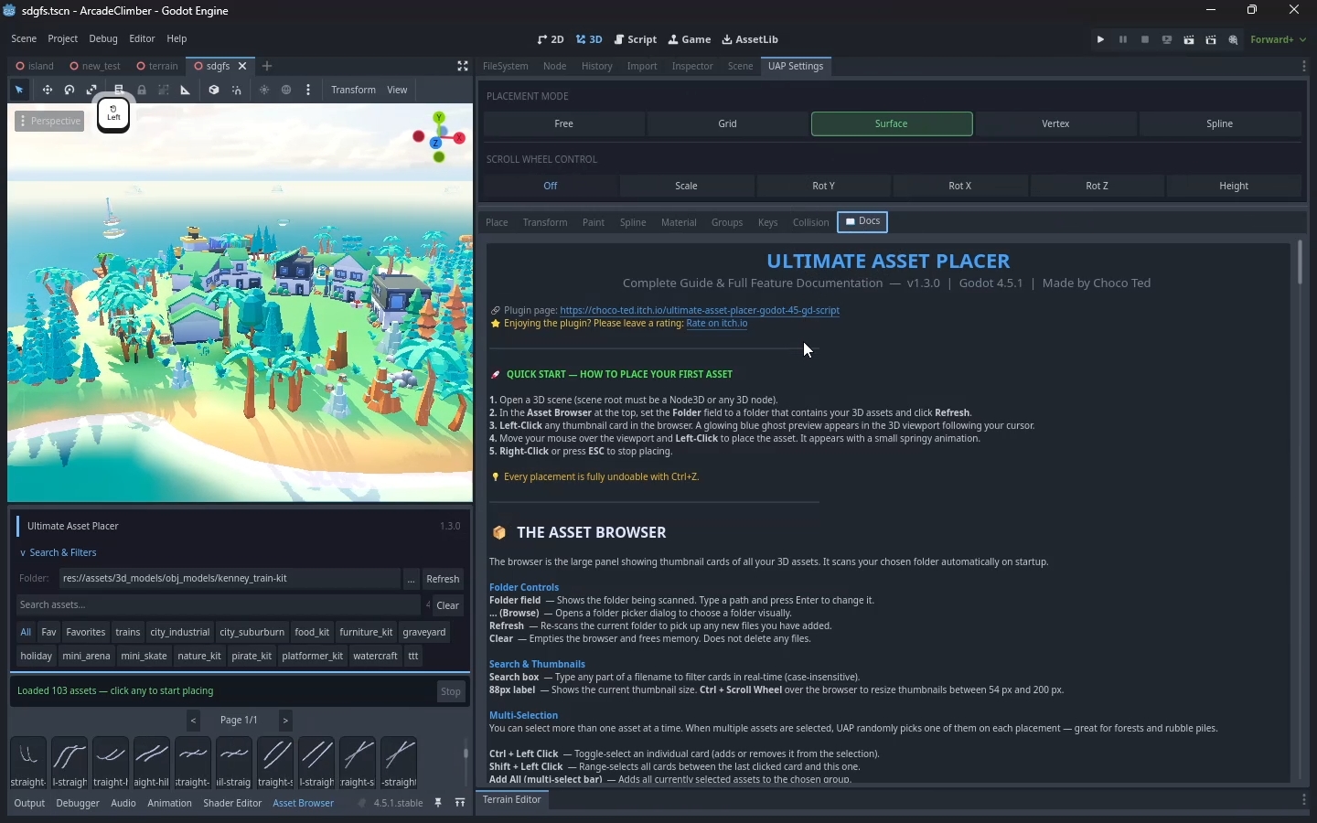Collapse the Search & Filters section
The image size is (1317, 823).
pos(58,553)
